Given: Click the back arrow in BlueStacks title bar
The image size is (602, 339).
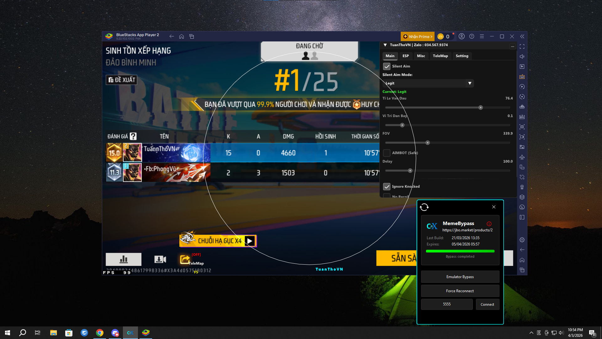Looking at the screenshot, I should click(x=172, y=36).
